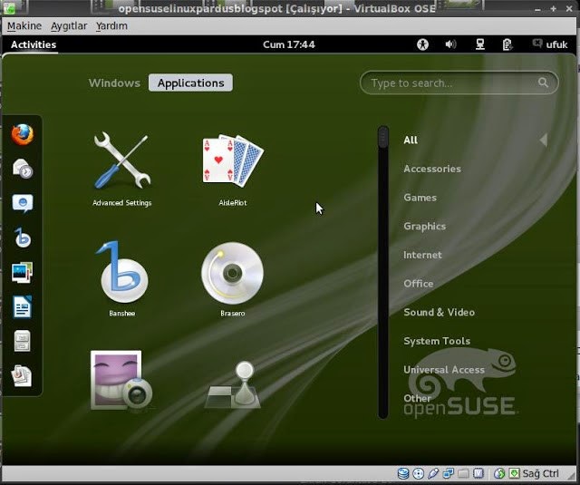
Task: Open accessibility menu in top bar
Action: tap(422, 44)
